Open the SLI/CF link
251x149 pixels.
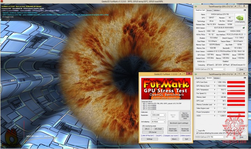point(159,135)
